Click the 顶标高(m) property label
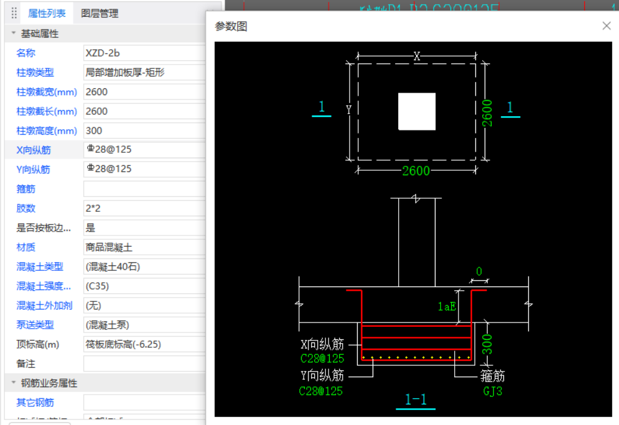 click(x=37, y=344)
